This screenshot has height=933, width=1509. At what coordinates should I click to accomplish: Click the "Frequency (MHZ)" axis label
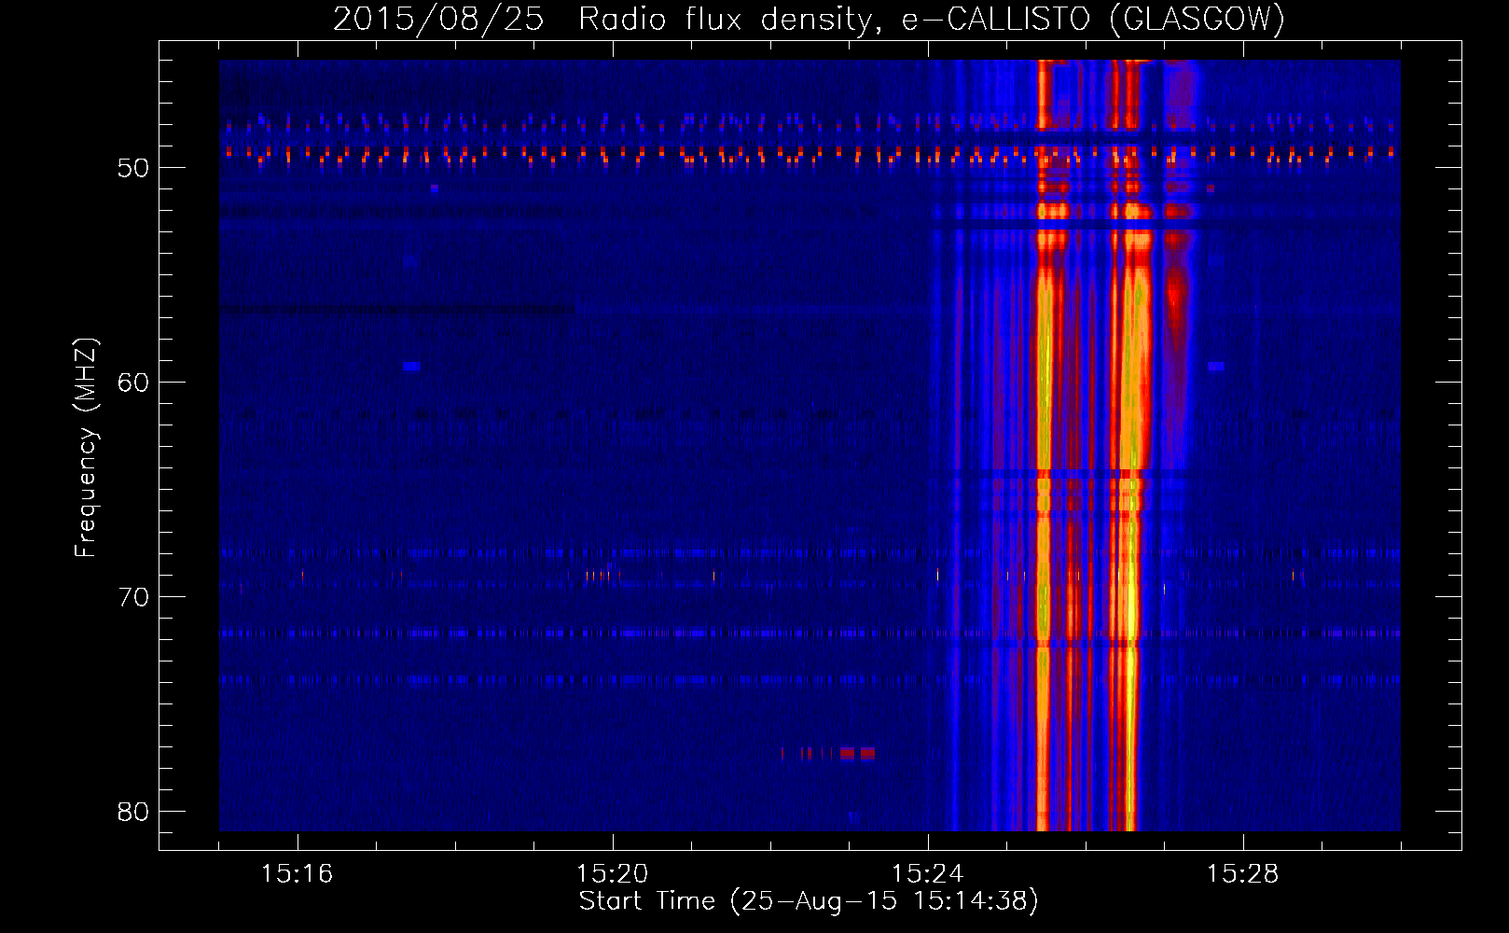click(x=86, y=448)
